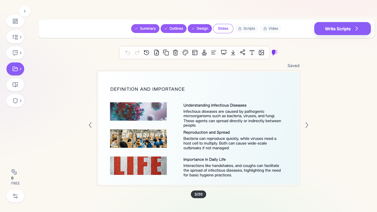
Task: Go to Summary step
Action: (x=145, y=29)
